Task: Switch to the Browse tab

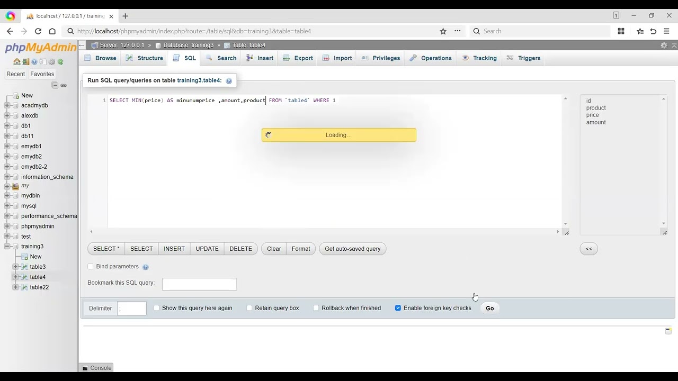Action: pyautogui.click(x=100, y=58)
